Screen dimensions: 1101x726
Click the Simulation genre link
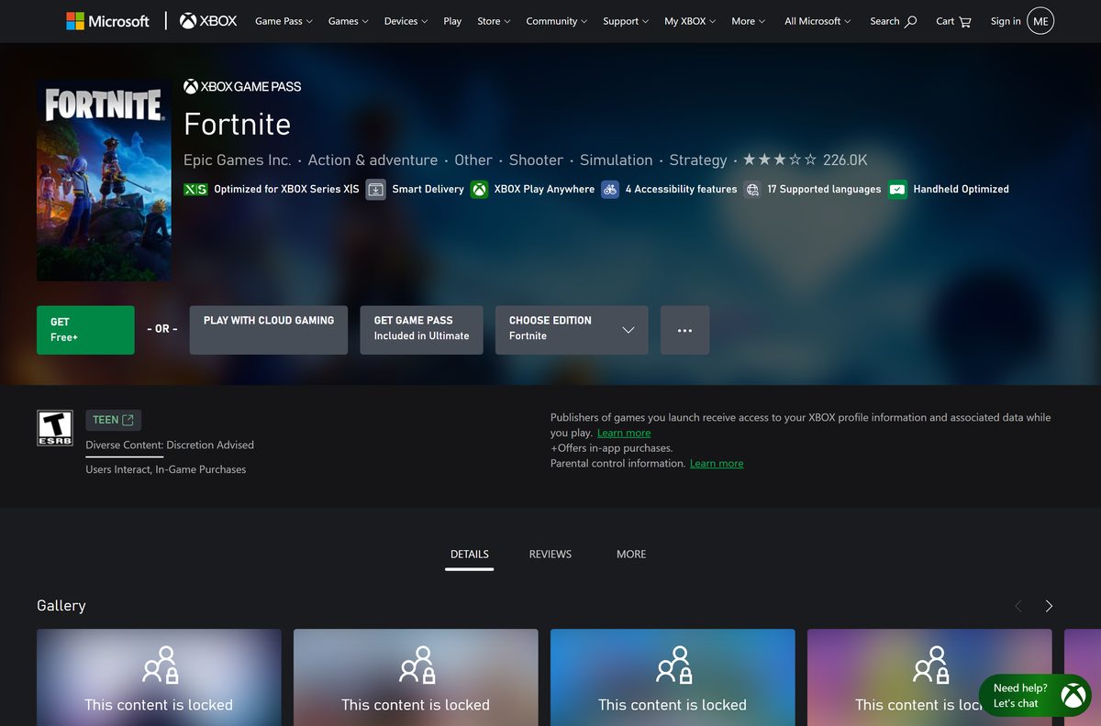click(617, 159)
